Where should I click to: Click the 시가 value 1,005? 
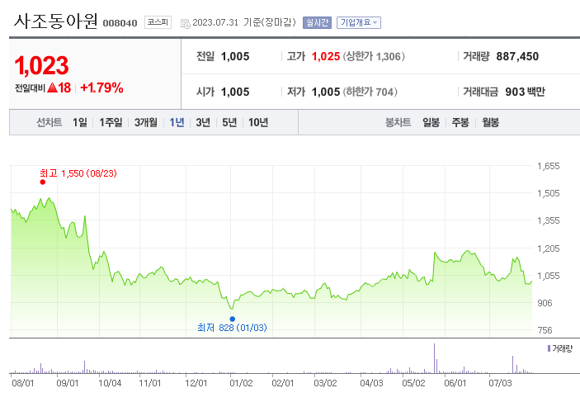pos(235,92)
